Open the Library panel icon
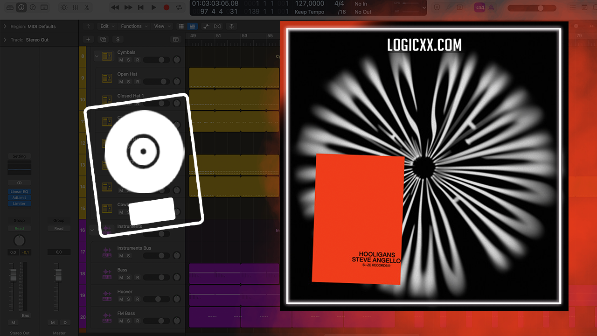597x336 pixels. (x=9, y=7)
